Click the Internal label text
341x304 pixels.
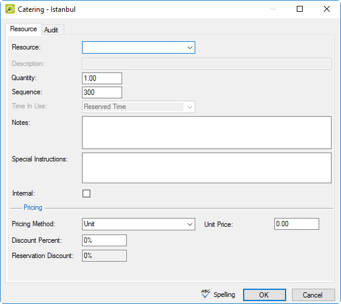point(24,193)
